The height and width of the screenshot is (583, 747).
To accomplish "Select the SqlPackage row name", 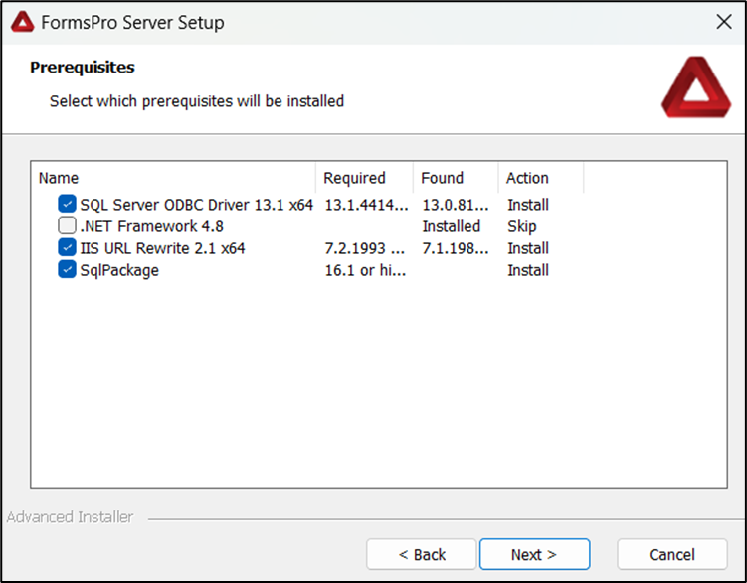I will coord(119,270).
